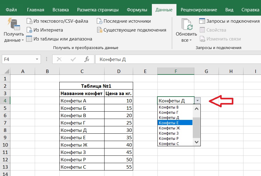Open the Рецензирование tab
261x176 pixels.
pyautogui.click(x=199, y=10)
